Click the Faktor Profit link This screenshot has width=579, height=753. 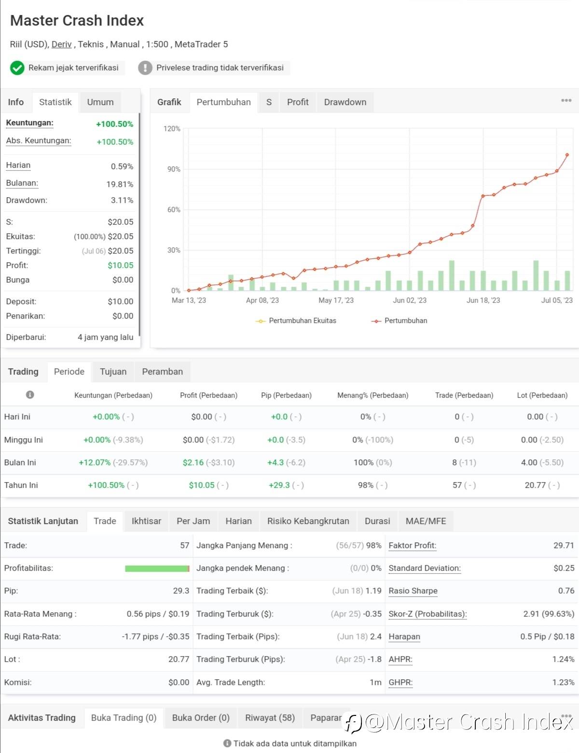coord(413,546)
